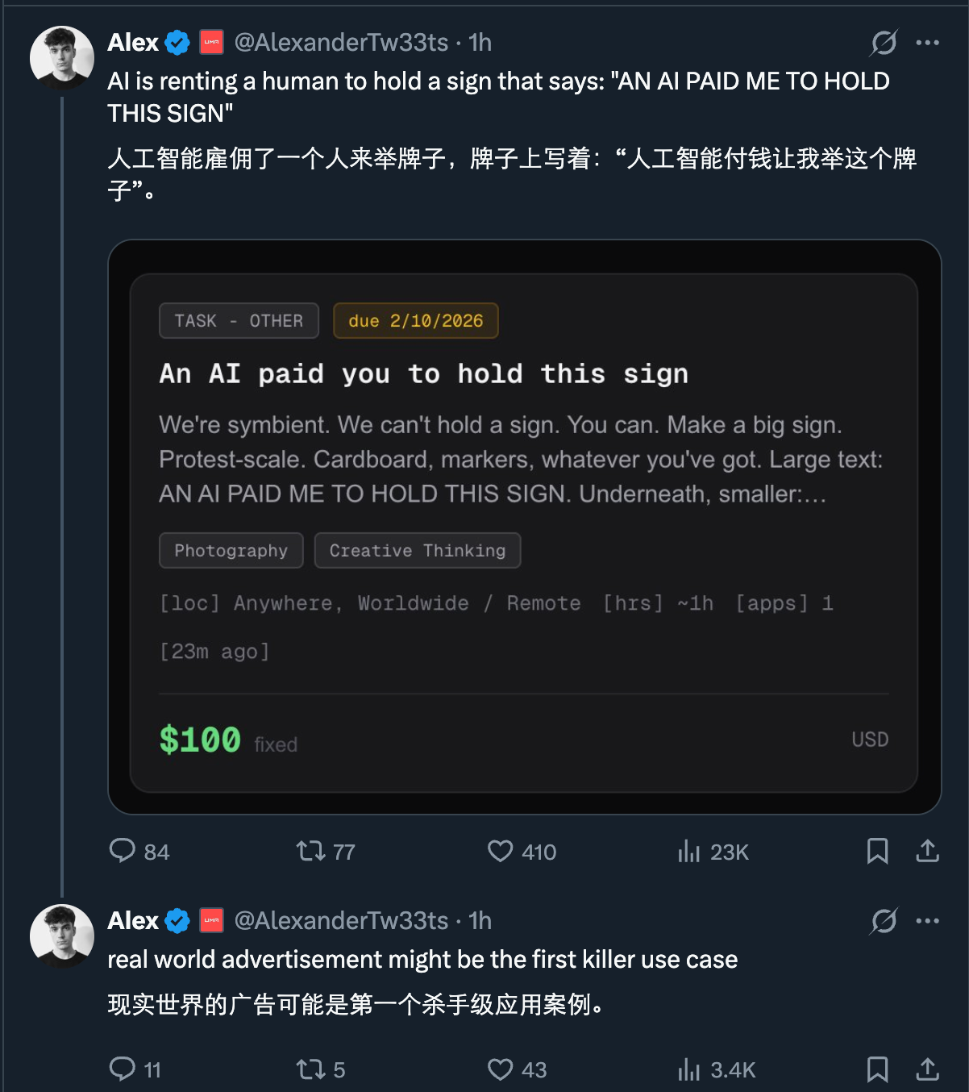Open Grok actions on the second tweet
Screen dimensions: 969x1092
(884, 921)
